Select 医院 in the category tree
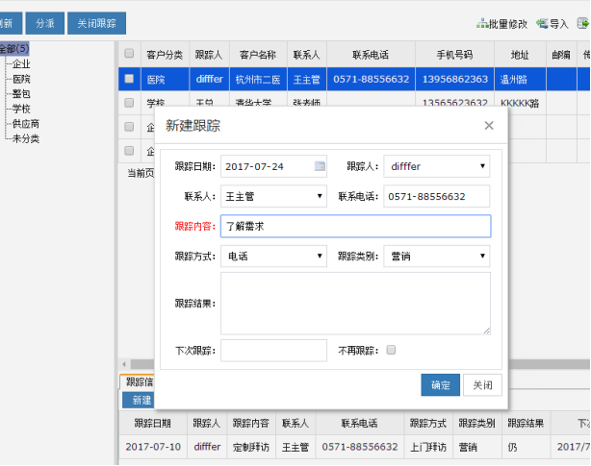The width and height of the screenshot is (591, 466). (x=21, y=79)
